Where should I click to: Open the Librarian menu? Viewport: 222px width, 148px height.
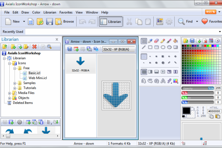[50, 13]
